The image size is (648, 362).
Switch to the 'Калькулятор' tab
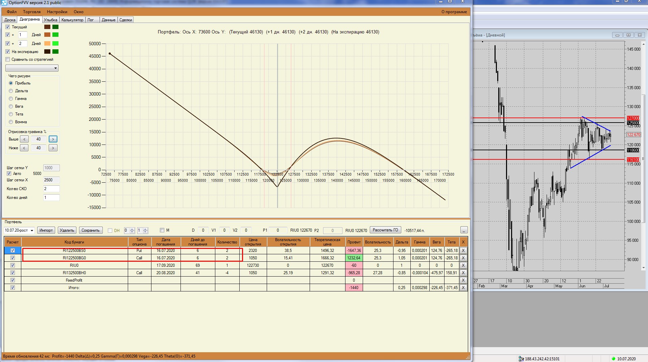tap(72, 20)
